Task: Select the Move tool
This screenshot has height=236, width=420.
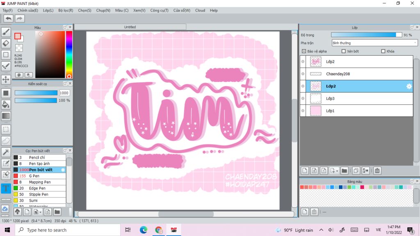Action: pos(6,79)
